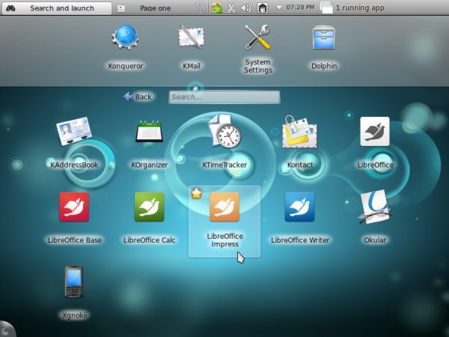Viewport: 449px width, 337px height.
Task: Start KTimeTracker clock icon
Action: coord(224,131)
